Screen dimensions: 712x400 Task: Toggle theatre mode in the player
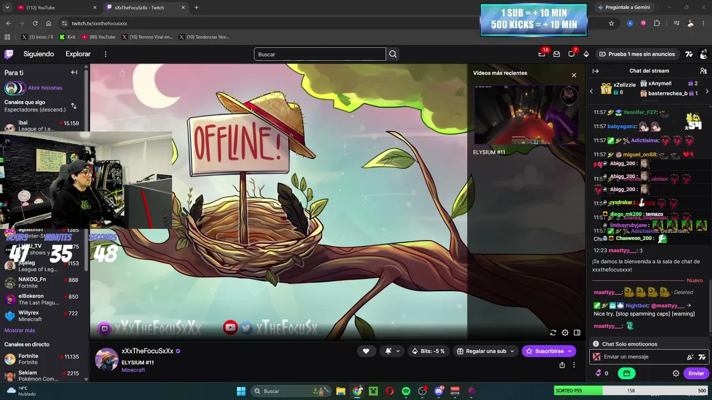point(577,333)
